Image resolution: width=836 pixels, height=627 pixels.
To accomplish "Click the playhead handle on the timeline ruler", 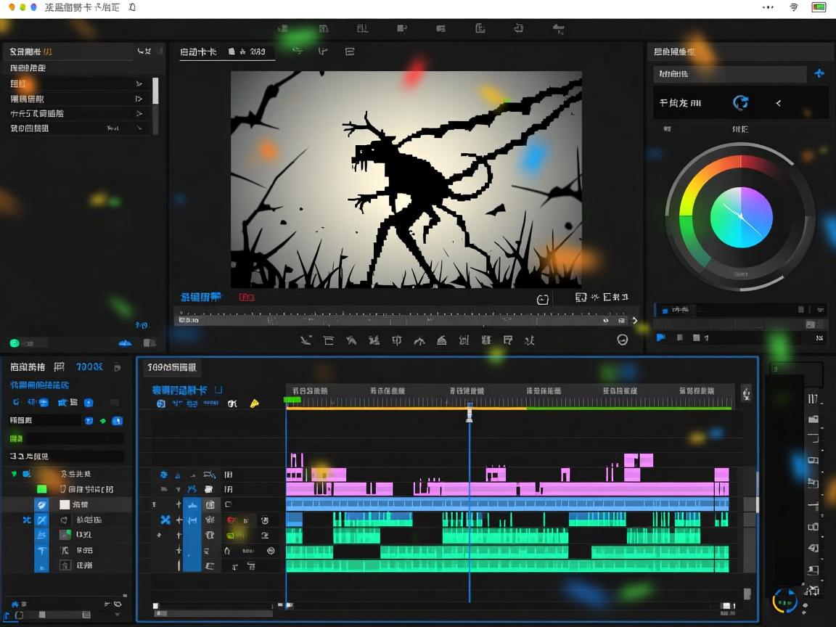I will coord(470,414).
